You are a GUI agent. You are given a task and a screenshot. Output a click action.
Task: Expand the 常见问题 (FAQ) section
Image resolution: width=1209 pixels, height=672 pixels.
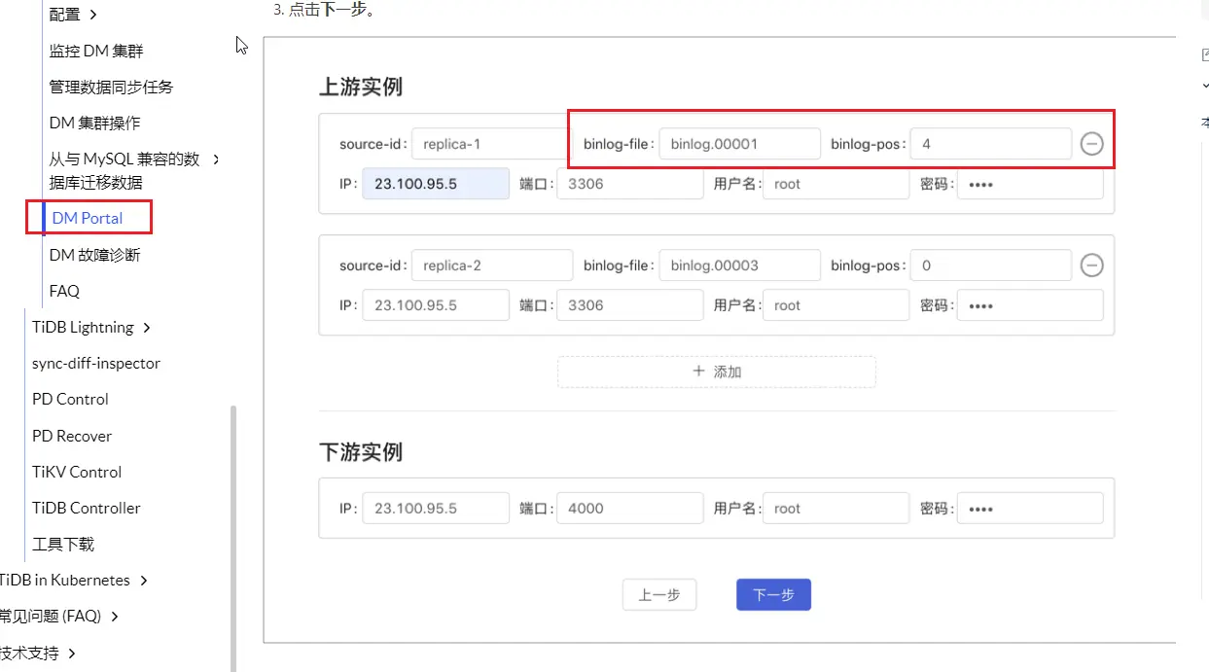[115, 617]
